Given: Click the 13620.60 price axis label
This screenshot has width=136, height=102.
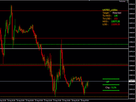Looking at the screenshot, I should click(132, 33).
